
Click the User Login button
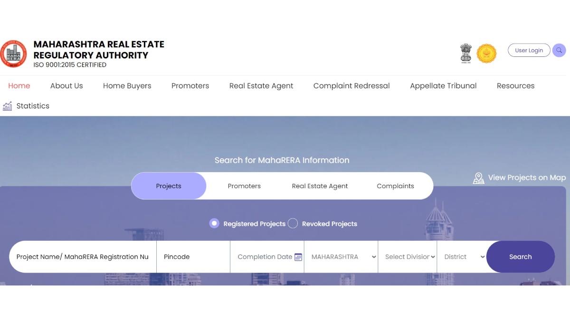click(x=529, y=50)
